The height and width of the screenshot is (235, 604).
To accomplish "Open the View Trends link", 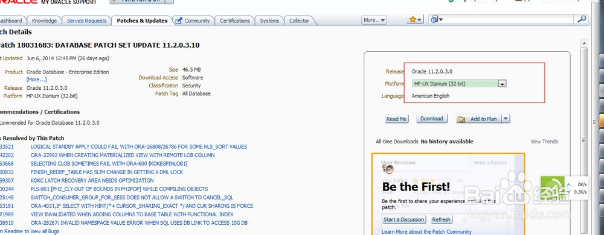I will [544, 142].
